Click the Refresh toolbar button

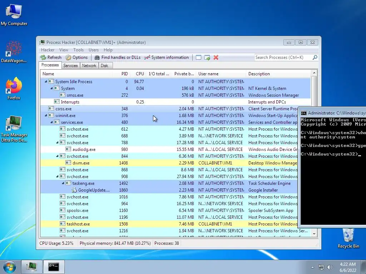click(x=51, y=57)
